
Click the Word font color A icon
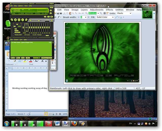point(31,61)
